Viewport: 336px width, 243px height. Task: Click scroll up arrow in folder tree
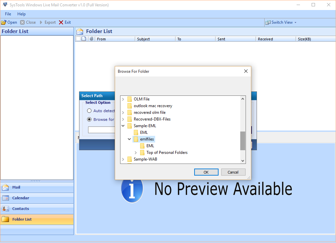click(x=243, y=99)
